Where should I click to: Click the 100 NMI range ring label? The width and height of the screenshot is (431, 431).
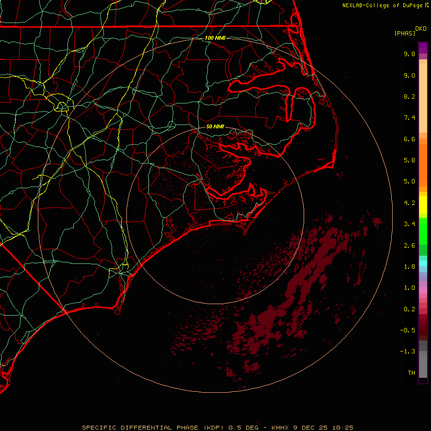(215, 38)
